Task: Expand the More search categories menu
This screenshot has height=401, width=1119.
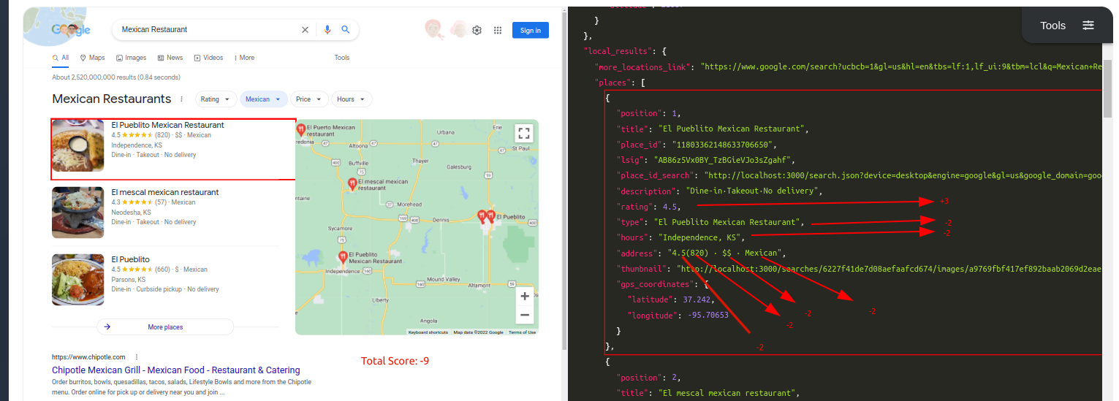Action: (x=244, y=58)
